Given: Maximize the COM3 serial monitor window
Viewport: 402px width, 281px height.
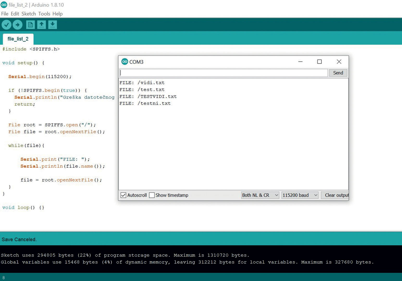Looking at the screenshot, I should point(319,62).
